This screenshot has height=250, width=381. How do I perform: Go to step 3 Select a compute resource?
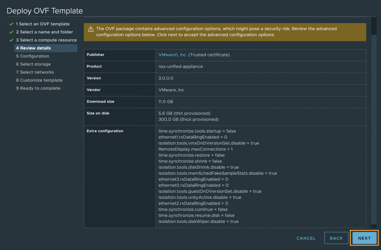(47, 40)
